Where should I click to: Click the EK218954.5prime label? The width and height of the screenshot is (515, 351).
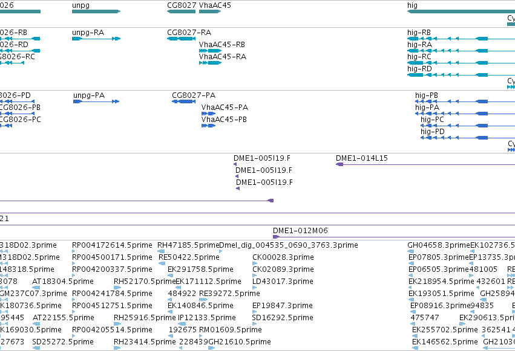tap(441, 282)
